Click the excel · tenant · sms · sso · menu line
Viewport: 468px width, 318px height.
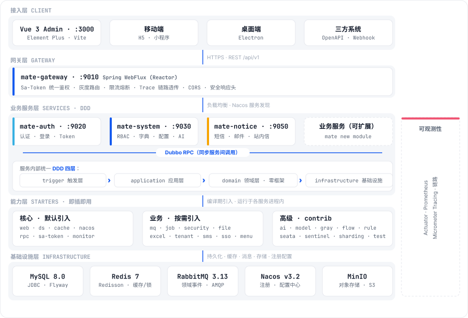[201, 236]
